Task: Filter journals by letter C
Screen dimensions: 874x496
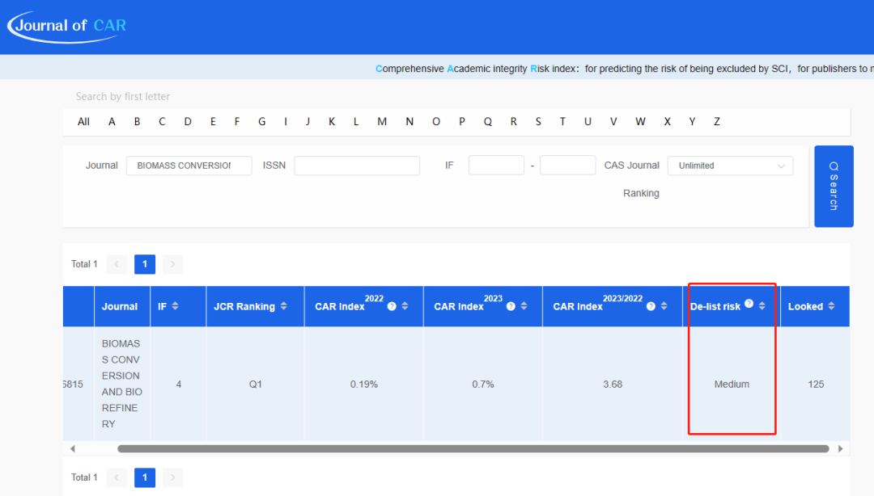Action: tap(162, 121)
